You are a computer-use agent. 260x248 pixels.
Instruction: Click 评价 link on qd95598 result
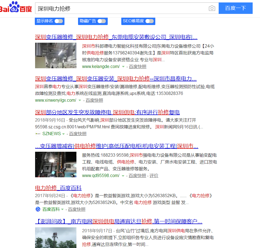pos(154,176)
